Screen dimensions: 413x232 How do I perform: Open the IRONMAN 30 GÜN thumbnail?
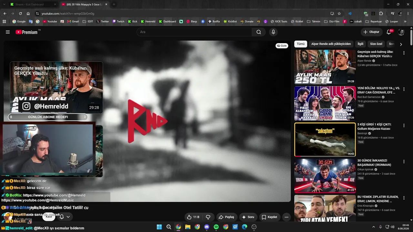point(325,176)
